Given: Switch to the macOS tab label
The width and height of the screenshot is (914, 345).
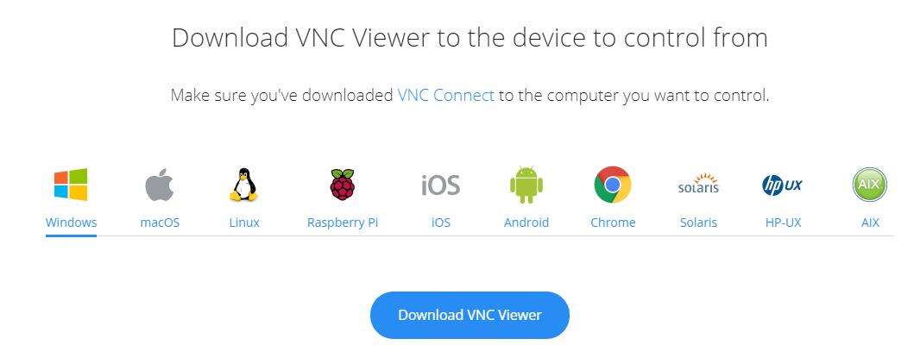Looking at the screenshot, I should [160, 222].
